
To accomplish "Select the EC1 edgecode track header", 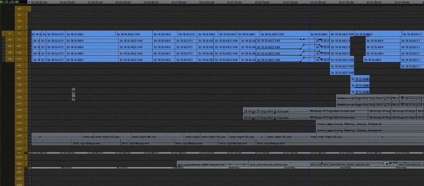I will coord(20,168).
